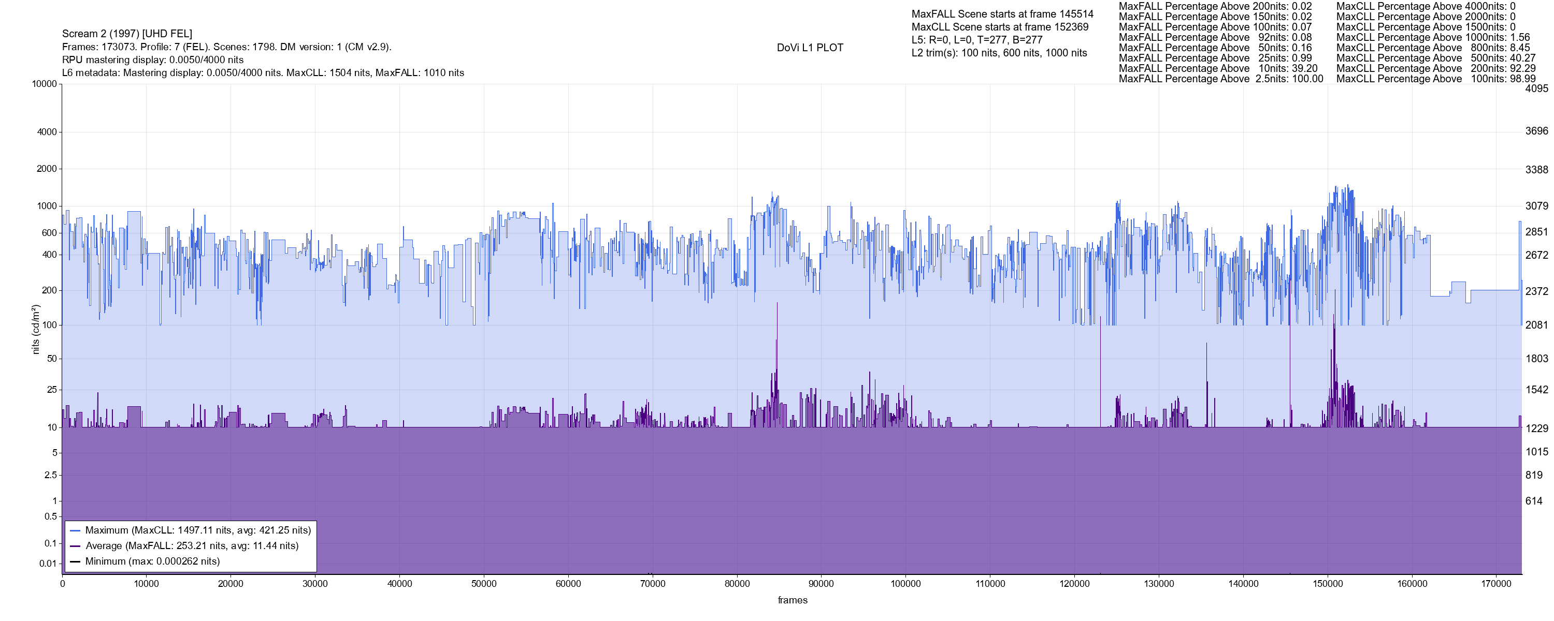Click the purple Average legend line swatch
Image resolution: width=1554 pixels, height=621 pixels.
tap(76, 546)
